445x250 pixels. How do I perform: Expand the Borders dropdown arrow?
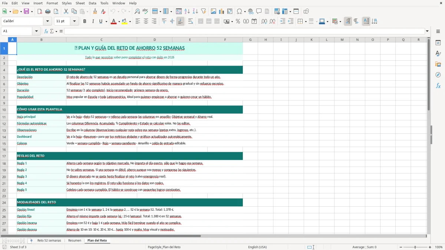pos(305,21)
